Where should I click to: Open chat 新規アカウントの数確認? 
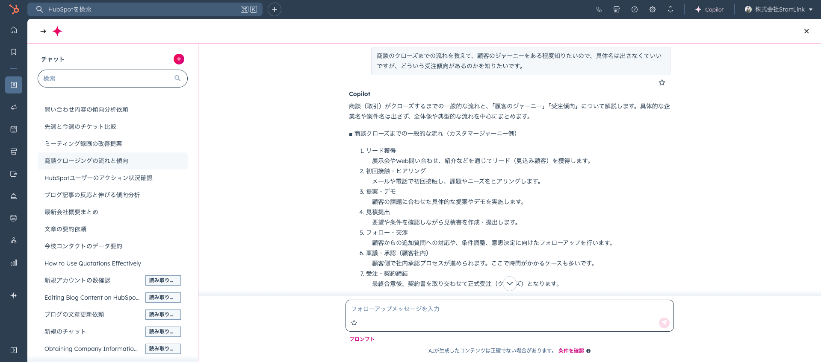click(x=77, y=280)
